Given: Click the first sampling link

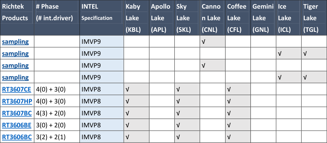Looking at the screenshot, I should click(x=15, y=42).
